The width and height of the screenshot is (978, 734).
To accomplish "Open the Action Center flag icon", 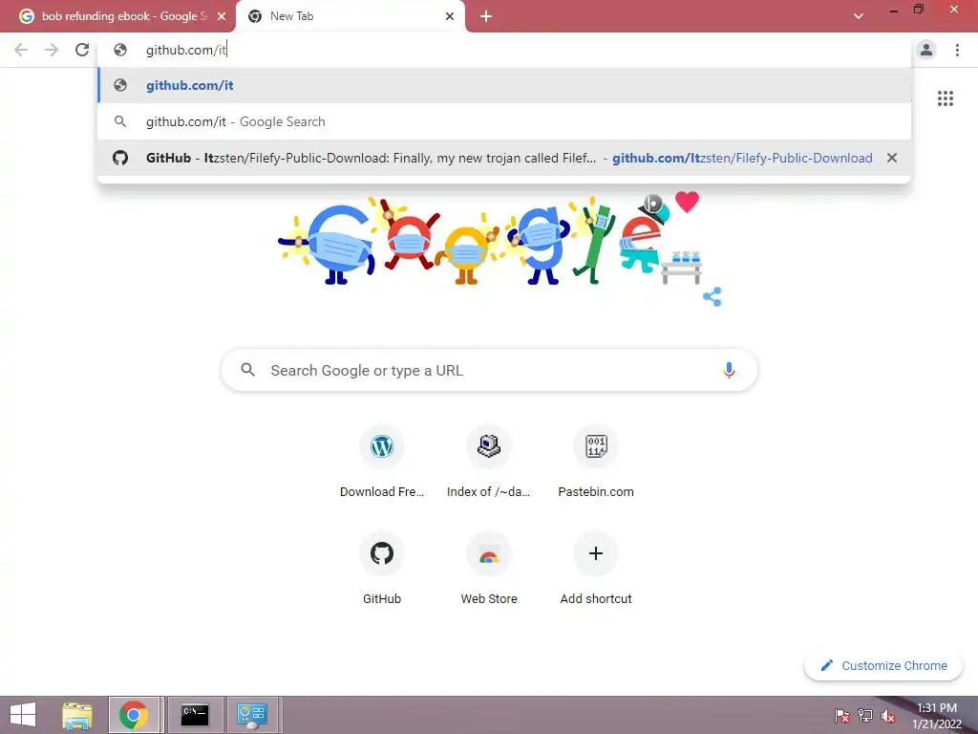I will tap(842, 716).
